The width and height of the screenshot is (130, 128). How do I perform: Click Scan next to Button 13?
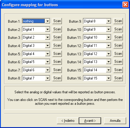pos(118,54)
